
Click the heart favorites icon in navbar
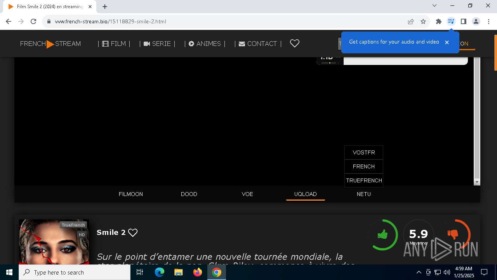(x=295, y=44)
